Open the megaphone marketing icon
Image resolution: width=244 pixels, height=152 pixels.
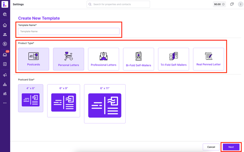(x=5, y=75)
